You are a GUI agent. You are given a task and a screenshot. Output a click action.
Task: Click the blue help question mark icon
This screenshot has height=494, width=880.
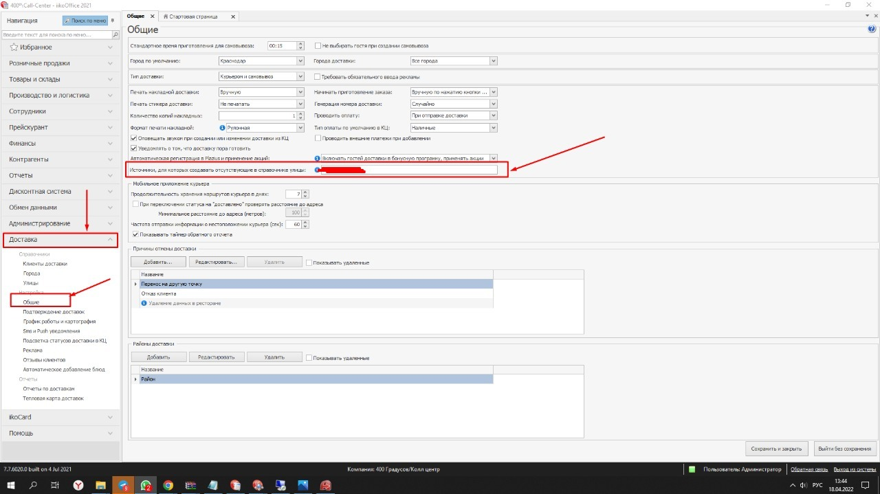[x=872, y=29]
